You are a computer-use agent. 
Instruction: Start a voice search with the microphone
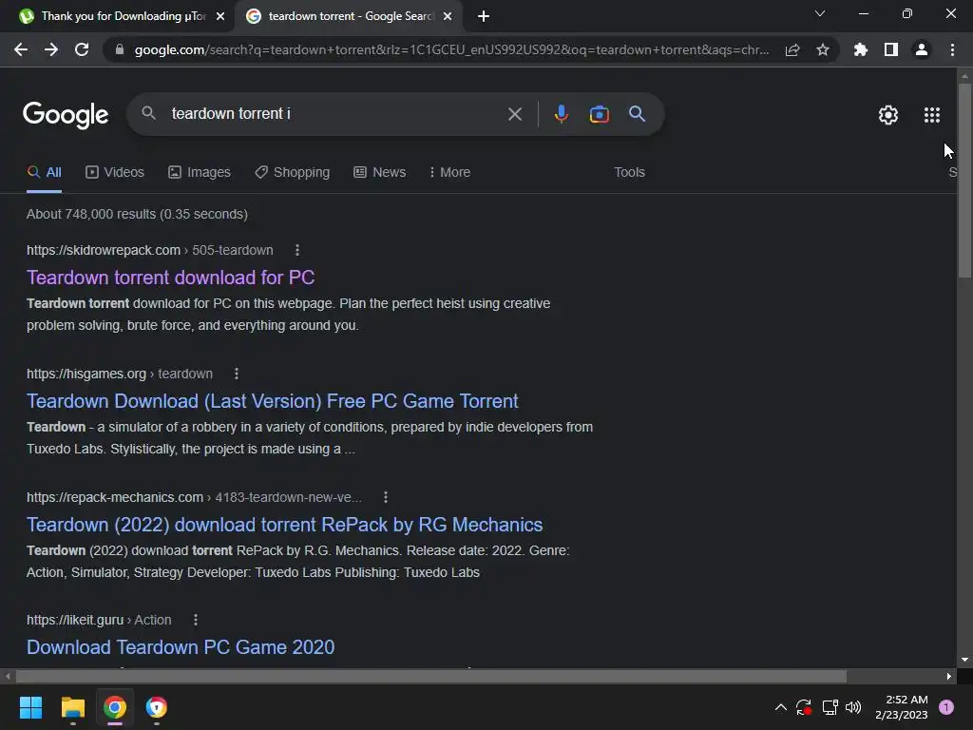[561, 114]
